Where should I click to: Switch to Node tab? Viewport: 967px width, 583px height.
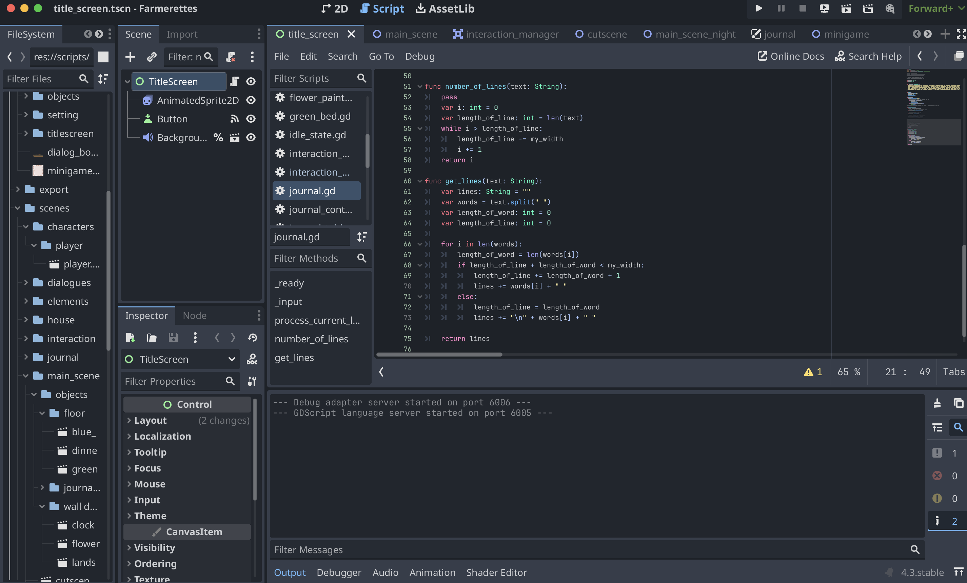[195, 316]
